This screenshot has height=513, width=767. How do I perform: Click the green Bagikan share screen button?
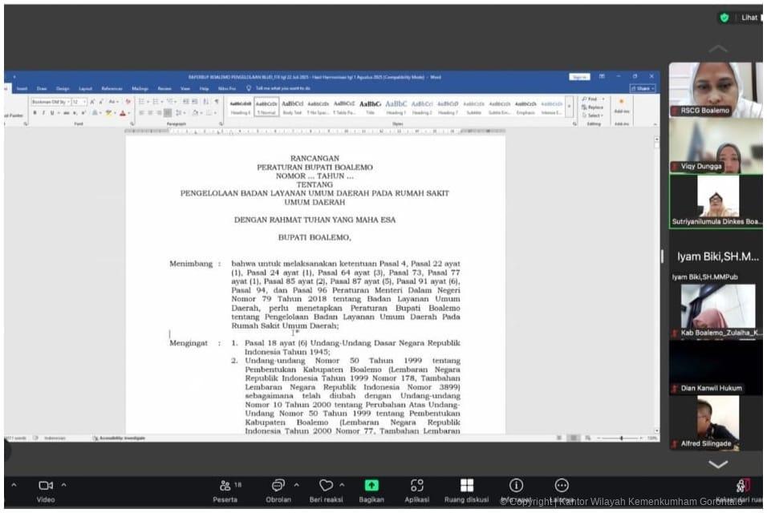(371, 486)
